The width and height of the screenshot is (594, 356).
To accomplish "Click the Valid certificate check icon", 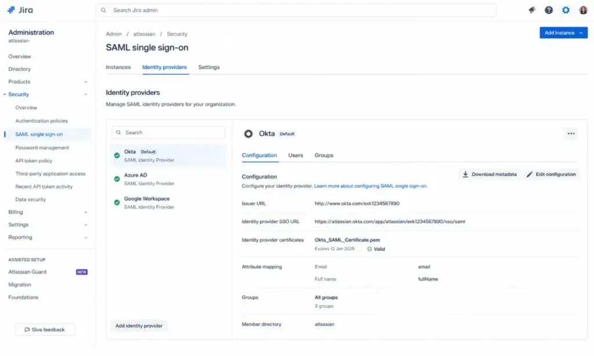I will (x=370, y=249).
